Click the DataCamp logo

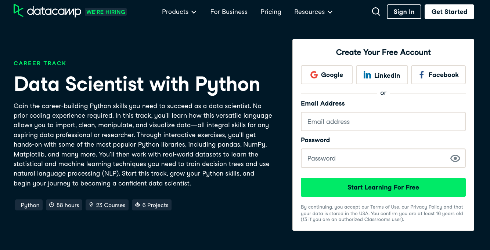[47, 11]
